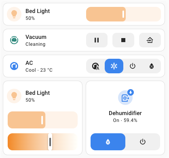Viewport: 169px width, 158px height.
Task: Click the Bed Light color temperature slider
Action: (x=42, y=142)
